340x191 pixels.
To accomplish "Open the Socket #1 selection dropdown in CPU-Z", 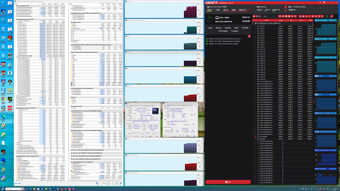I will pos(136,133).
